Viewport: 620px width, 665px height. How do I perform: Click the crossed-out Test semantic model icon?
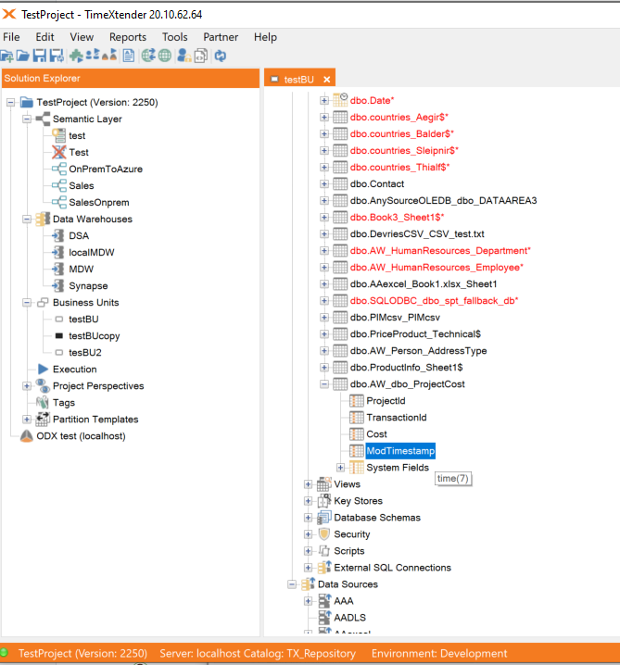(x=59, y=152)
